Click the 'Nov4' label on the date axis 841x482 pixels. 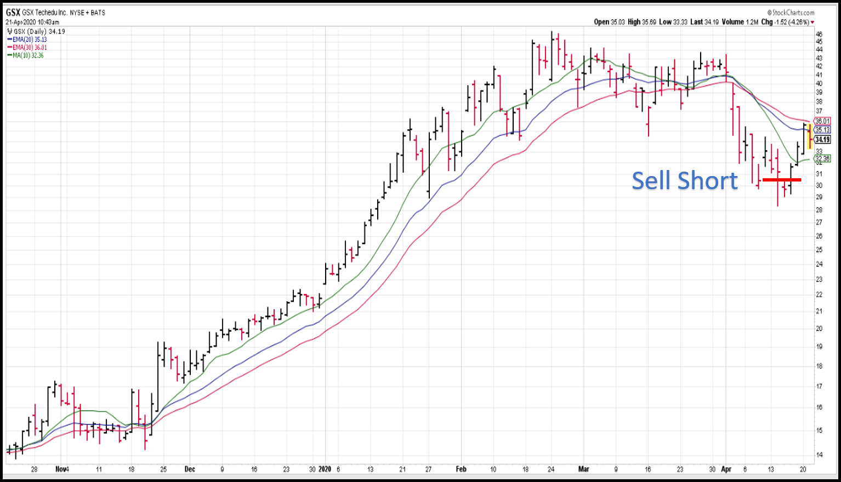62,469
